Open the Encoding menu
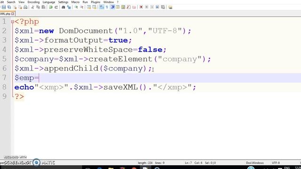301x169 pixels. pos(33,2)
